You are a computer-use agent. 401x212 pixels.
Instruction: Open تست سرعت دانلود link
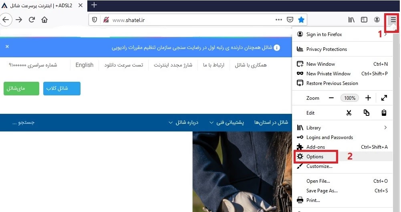(x=123, y=65)
